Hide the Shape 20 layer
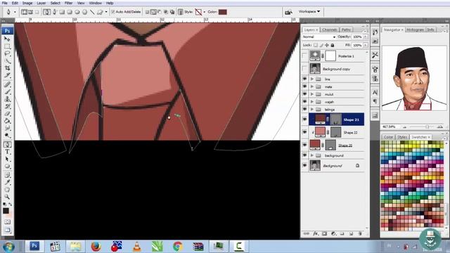 click(304, 145)
